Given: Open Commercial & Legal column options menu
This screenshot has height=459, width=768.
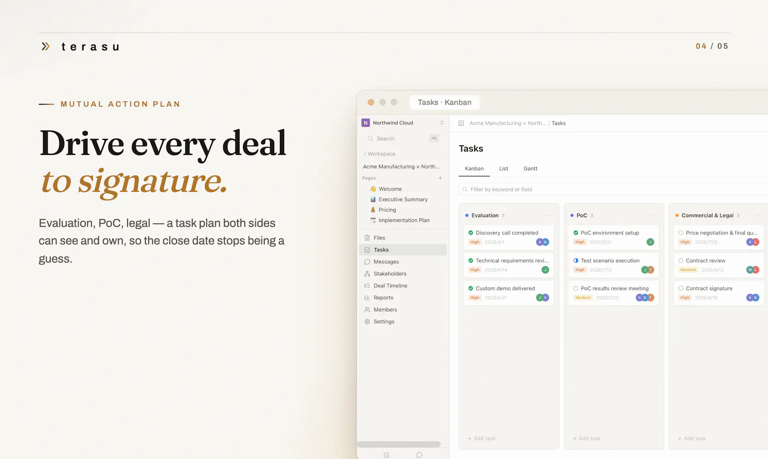Looking at the screenshot, I should [x=758, y=216].
